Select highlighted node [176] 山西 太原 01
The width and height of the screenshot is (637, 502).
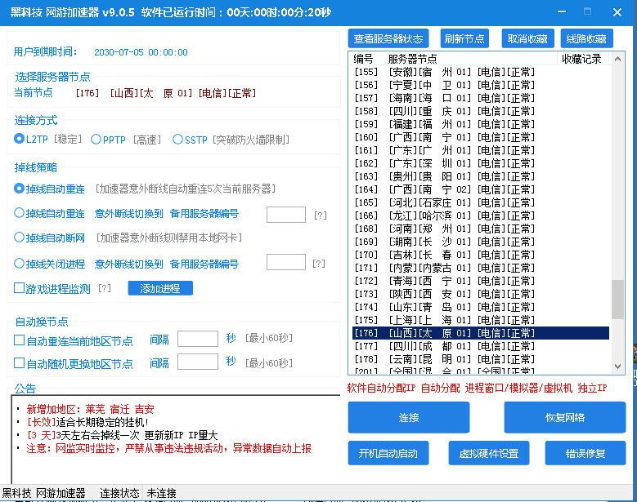point(481,333)
